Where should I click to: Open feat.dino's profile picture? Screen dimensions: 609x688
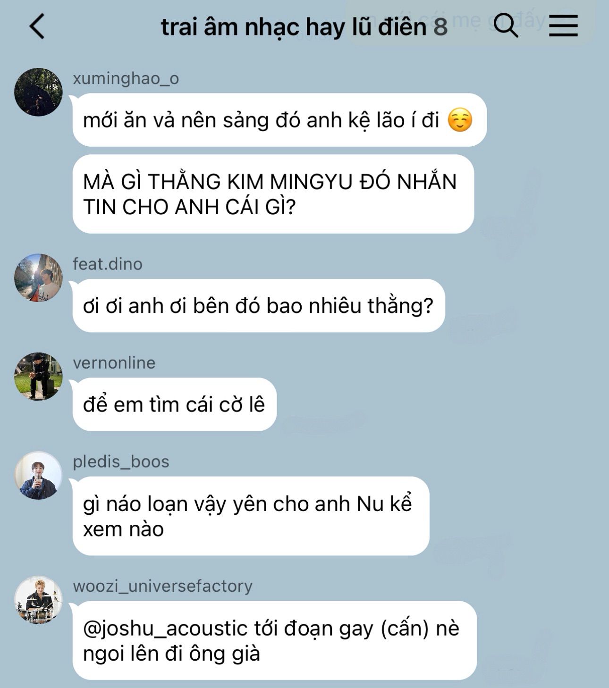(x=38, y=277)
